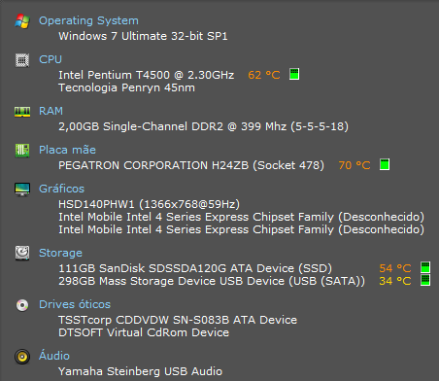Image resolution: width=439 pixels, height=381 pixels.
Task: Open the Áudio section heading
Action: coord(54,356)
